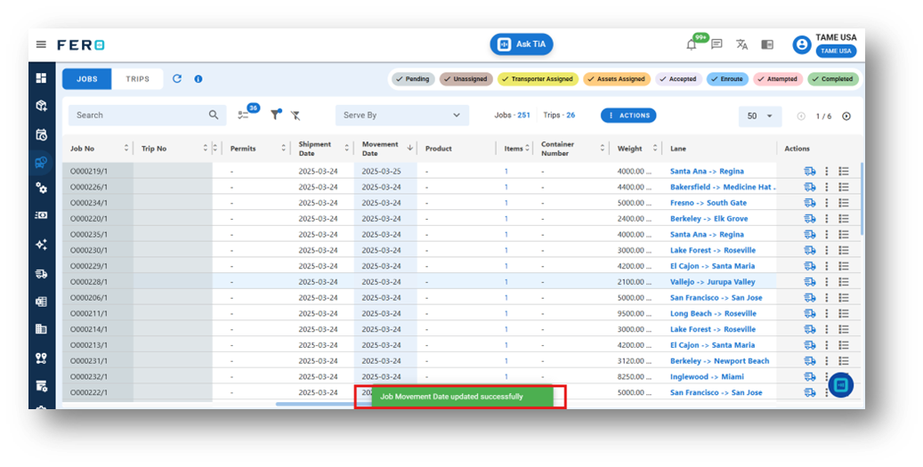Screen dimensions: 923x467
Task: Open the floating chat widget button
Action: tap(840, 384)
